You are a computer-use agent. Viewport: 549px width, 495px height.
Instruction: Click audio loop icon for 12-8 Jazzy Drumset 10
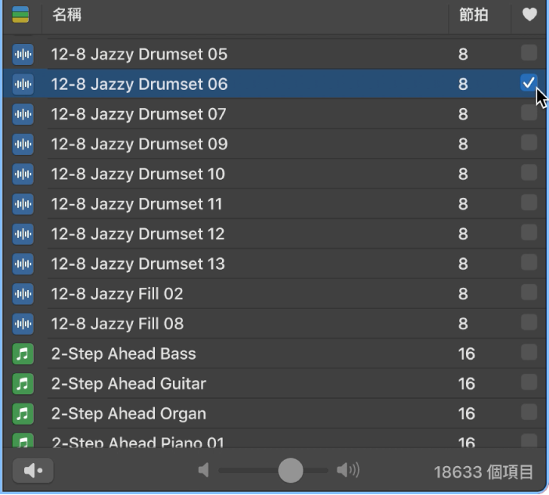coord(23,174)
